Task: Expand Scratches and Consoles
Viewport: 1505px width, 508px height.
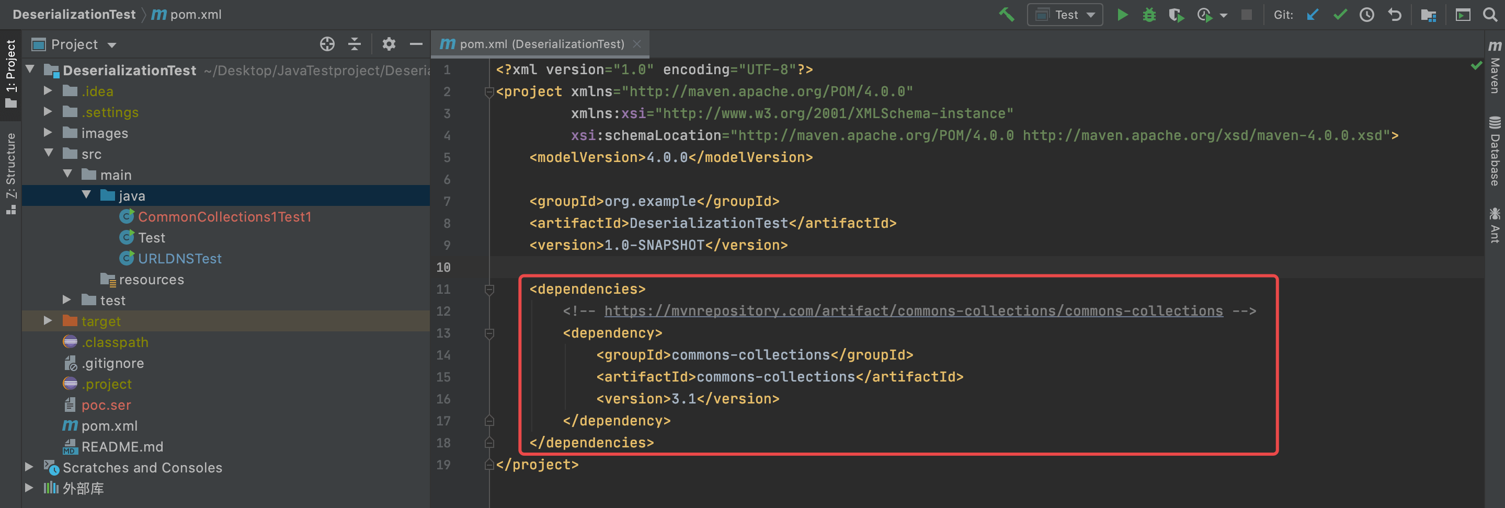Action: [x=29, y=467]
